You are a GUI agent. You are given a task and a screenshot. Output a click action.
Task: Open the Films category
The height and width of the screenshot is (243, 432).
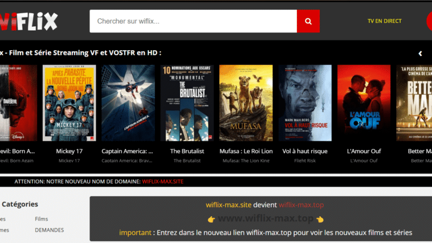[x=42, y=218]
